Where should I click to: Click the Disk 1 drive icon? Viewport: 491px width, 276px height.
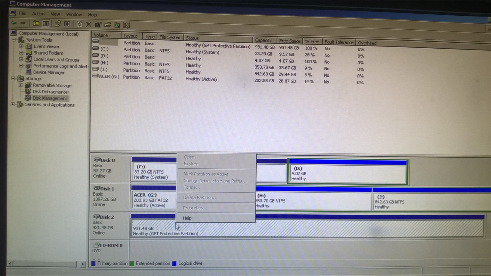click(97, 188)
